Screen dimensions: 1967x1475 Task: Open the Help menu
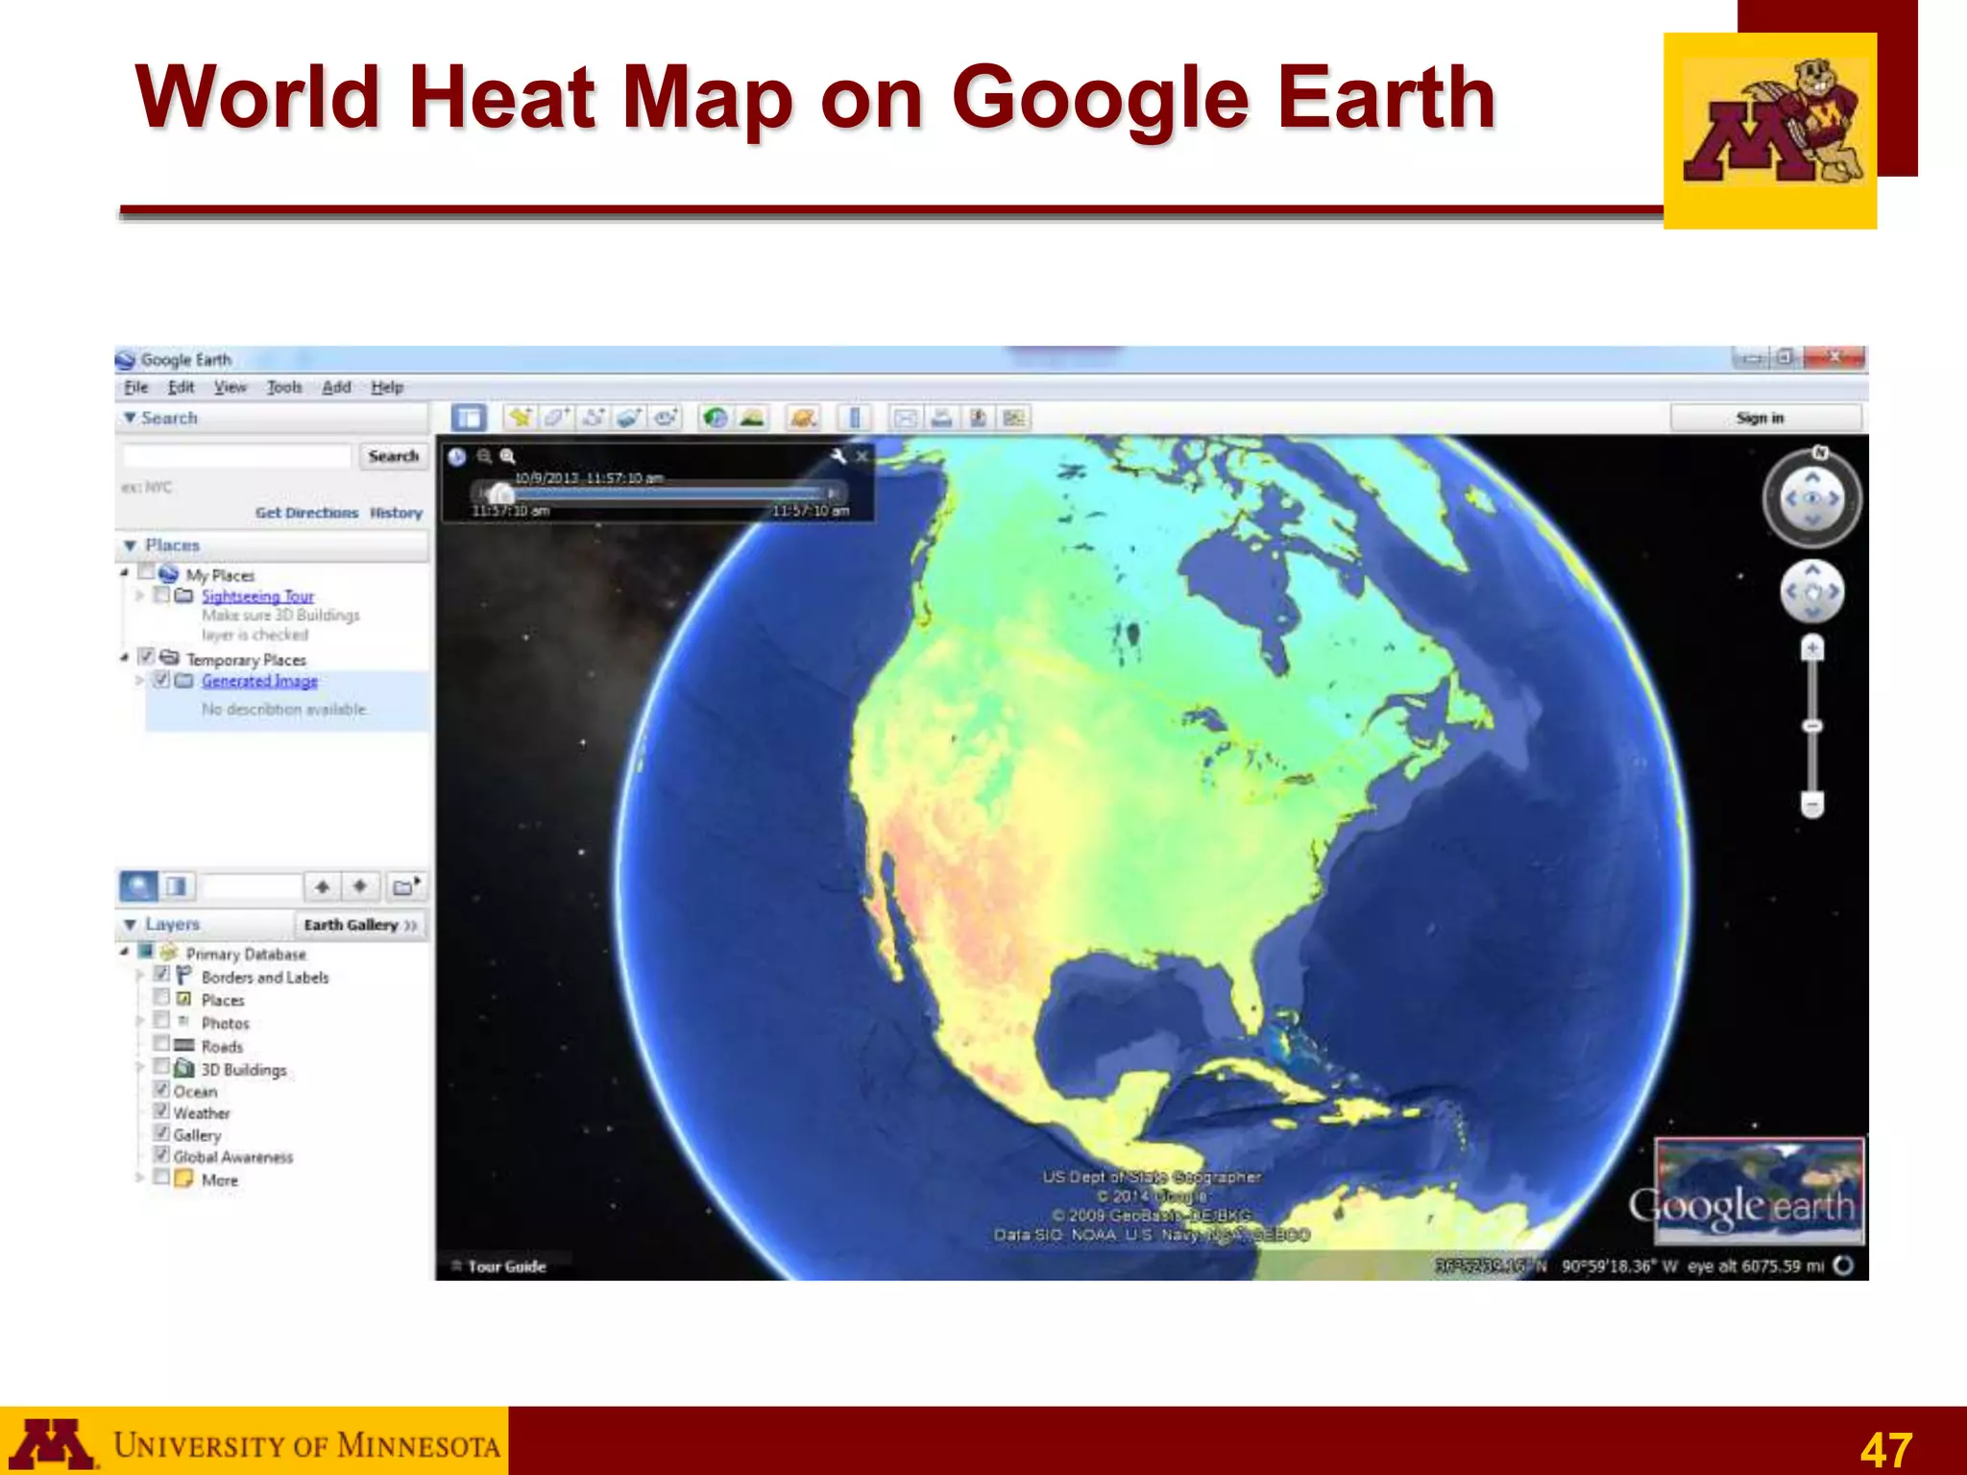(387, 387)
